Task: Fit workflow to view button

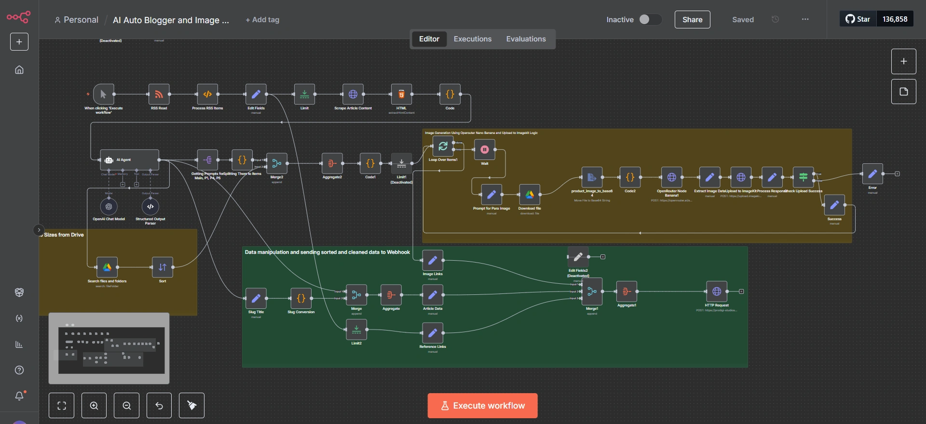Action: (x=61, y=406)
